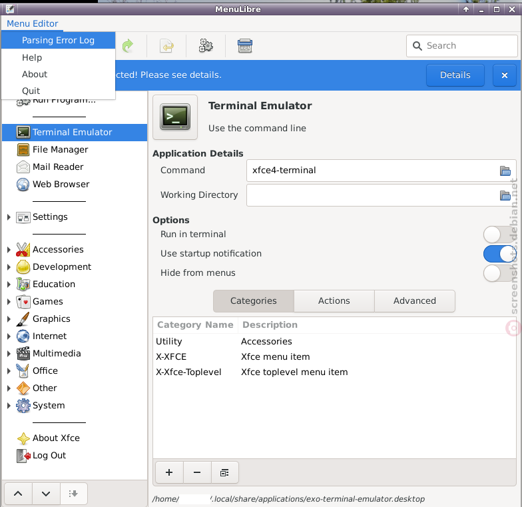Click the green Redo arrow icon
Image resolution: width=522 pixels, height=507 pixels.
128,45
